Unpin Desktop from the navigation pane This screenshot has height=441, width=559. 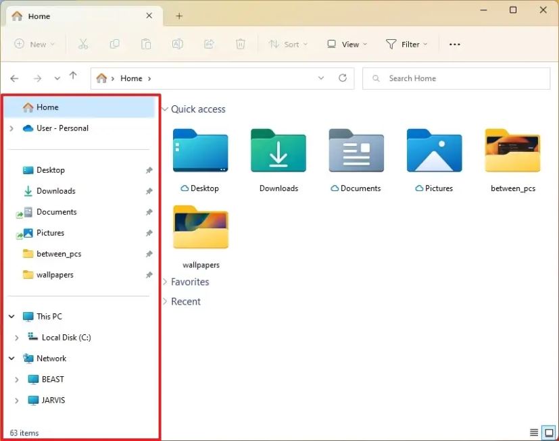149,171
